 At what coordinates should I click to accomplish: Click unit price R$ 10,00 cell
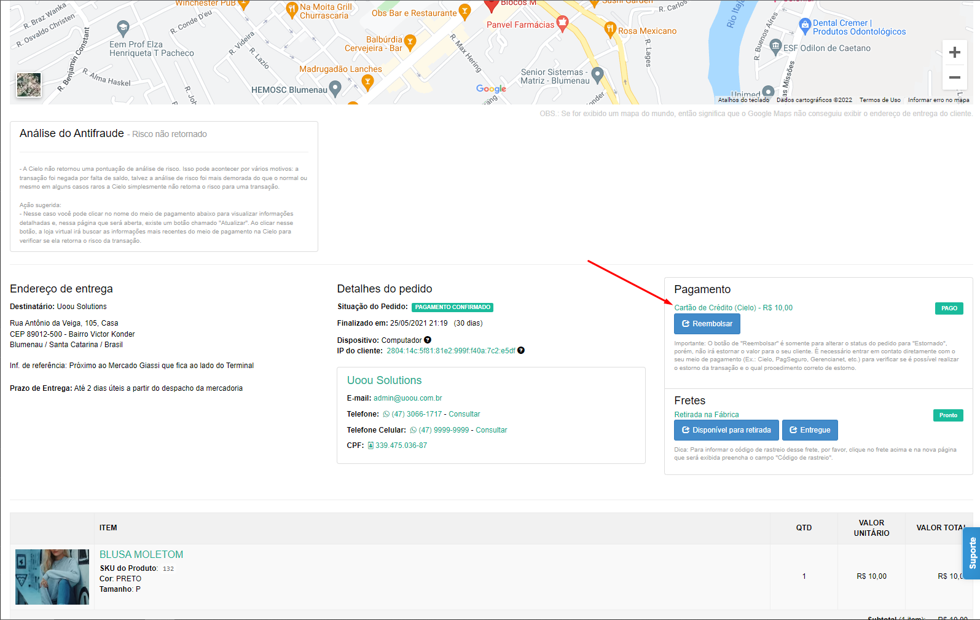tap(871, 576)
